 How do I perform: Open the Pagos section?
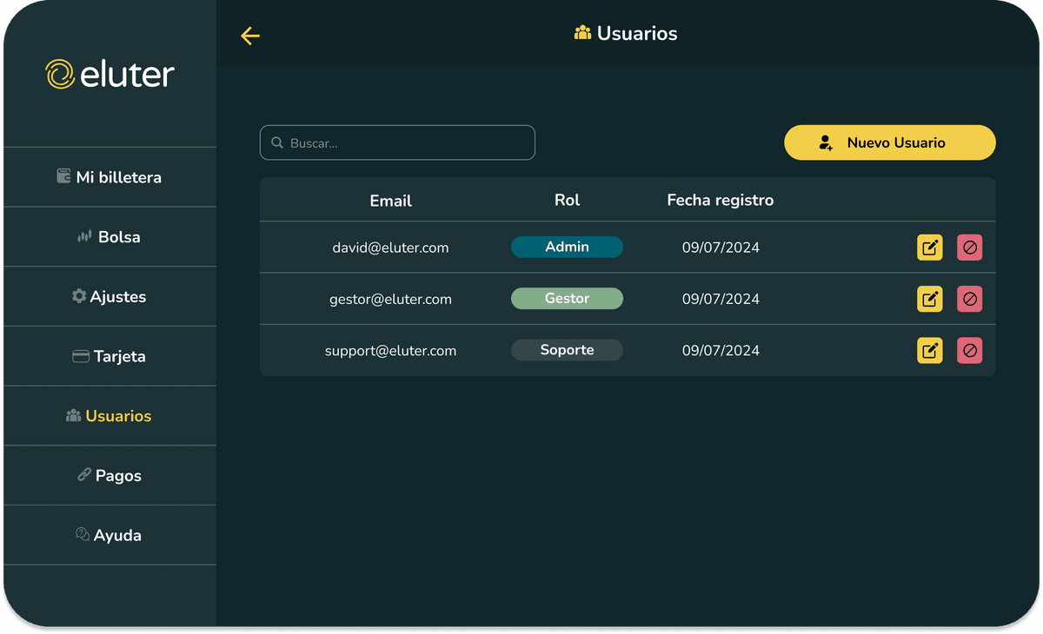point(110,476)
